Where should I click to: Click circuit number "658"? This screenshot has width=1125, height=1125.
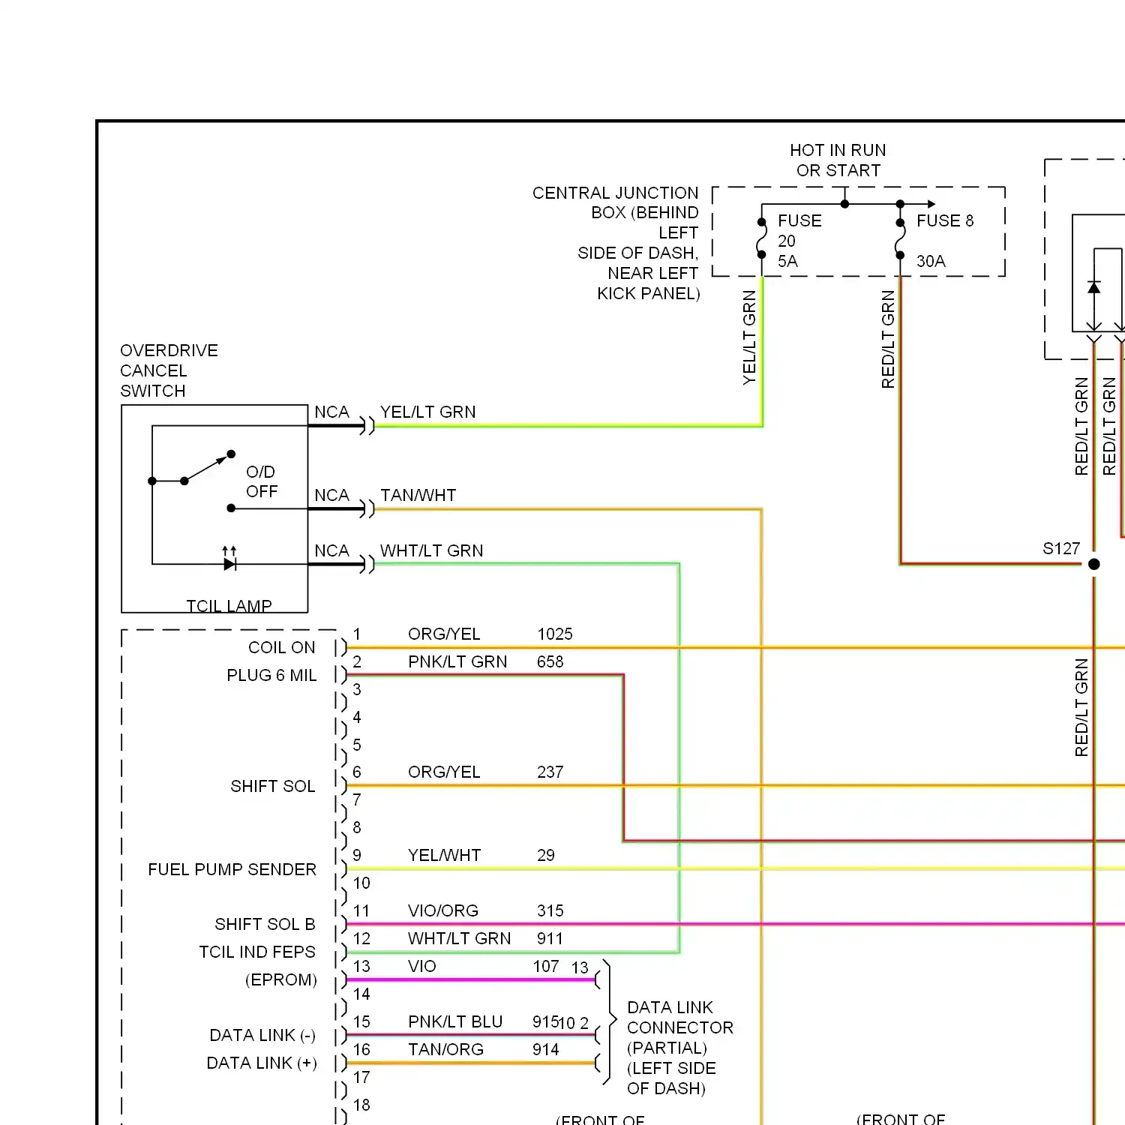pyautogui.click(x=550, y=661)
